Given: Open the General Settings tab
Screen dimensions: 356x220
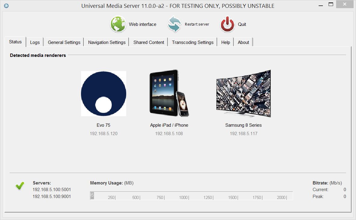Looking at the screenshot, I should 64,42.
